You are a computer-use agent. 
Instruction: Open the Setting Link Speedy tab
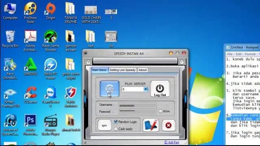pyautogui.click(x=123, y=70)
